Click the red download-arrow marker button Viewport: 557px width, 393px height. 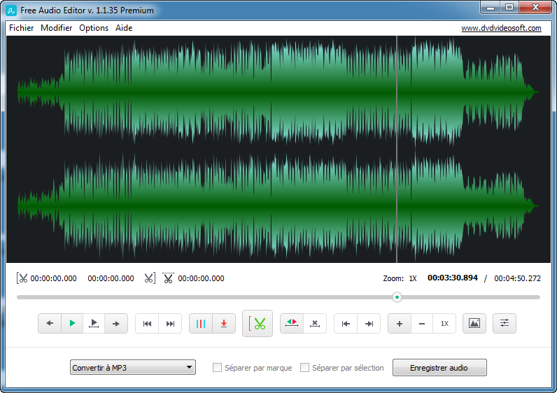point(224,323)
